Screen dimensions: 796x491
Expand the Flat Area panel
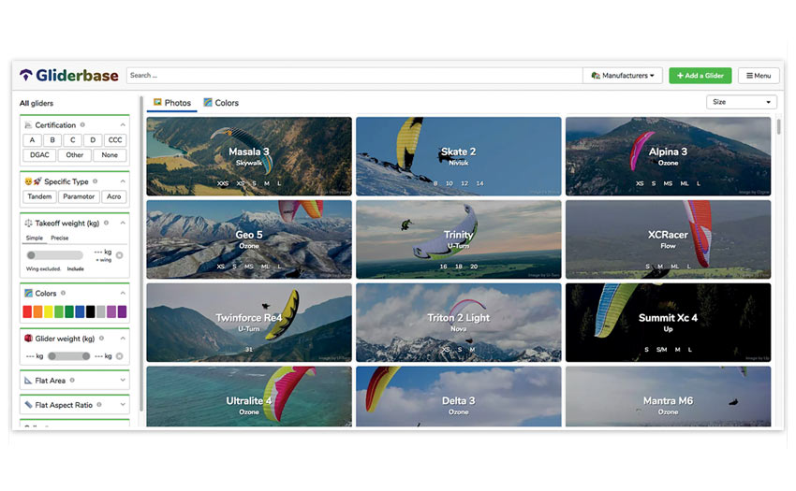click(123, 380)
